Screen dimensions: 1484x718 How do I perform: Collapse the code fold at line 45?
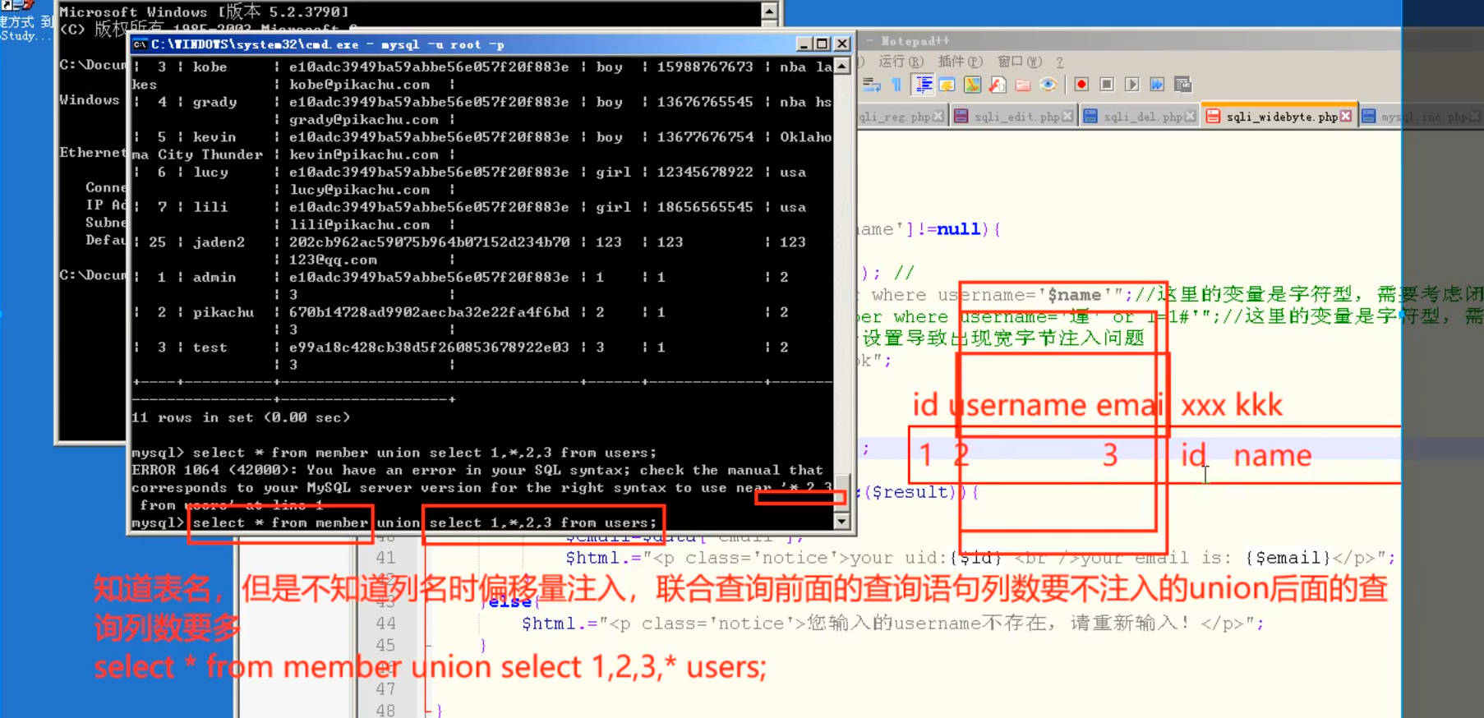click(427, 646)
